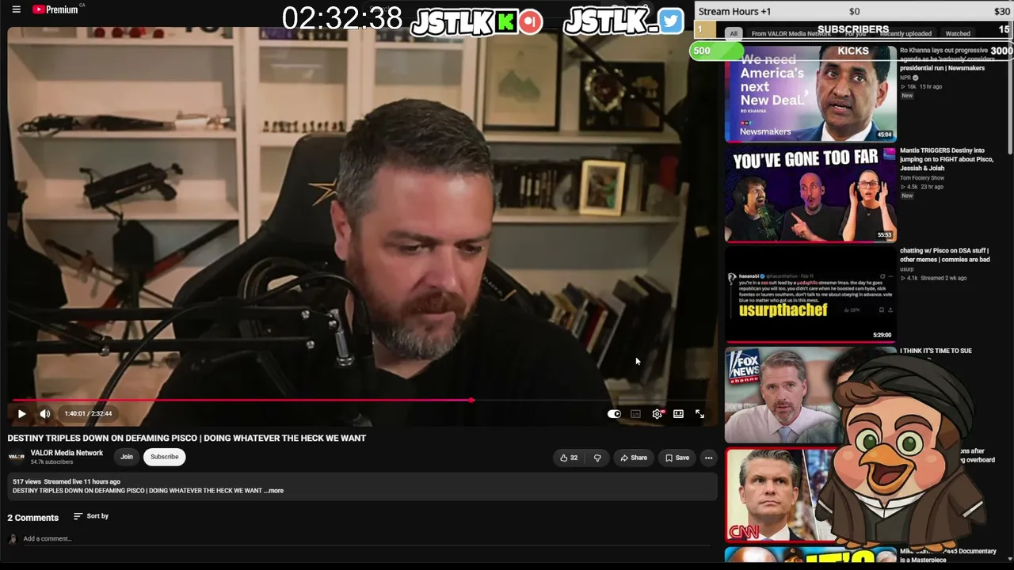Click the red record circle icon in overlay
The height and width of the screenshot is (570, 1014).
pos(531,22)
